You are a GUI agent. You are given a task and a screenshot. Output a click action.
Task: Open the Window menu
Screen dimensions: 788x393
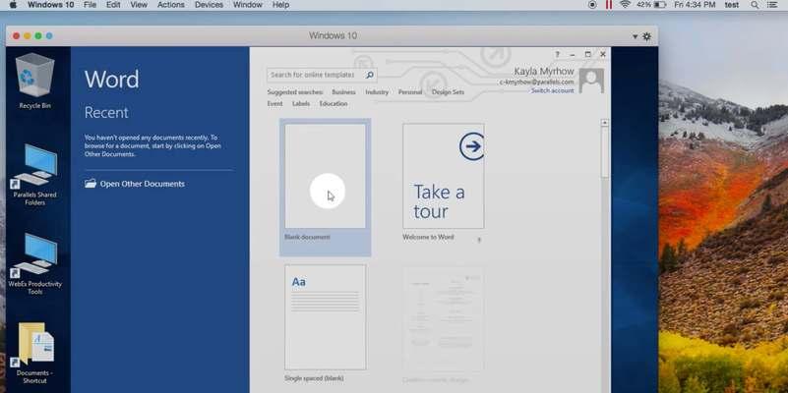coord(248,5)
